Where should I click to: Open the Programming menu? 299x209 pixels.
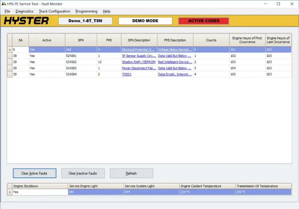point(86,11)
